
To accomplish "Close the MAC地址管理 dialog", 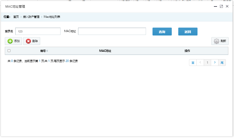I will (x=227, y=6).
